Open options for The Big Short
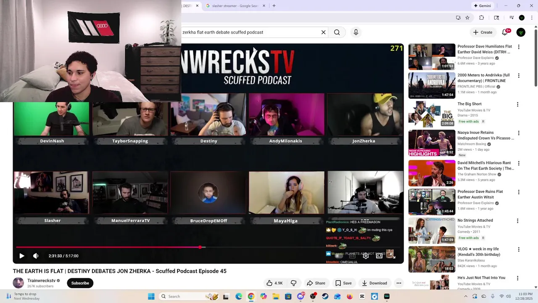Screen dimensions: 538x303 point(518,104)
